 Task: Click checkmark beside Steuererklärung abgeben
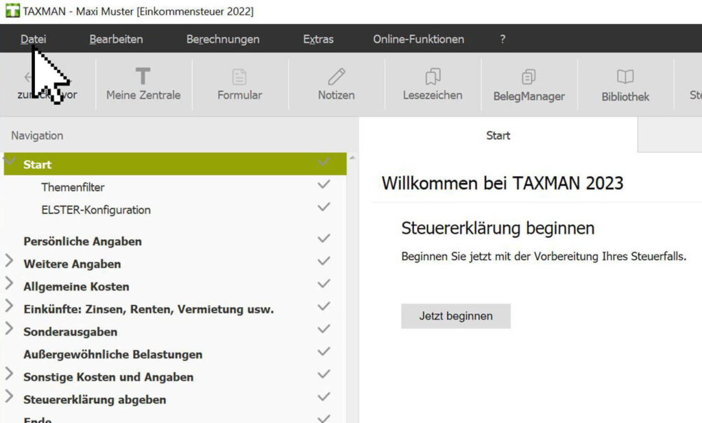[324, 396]
